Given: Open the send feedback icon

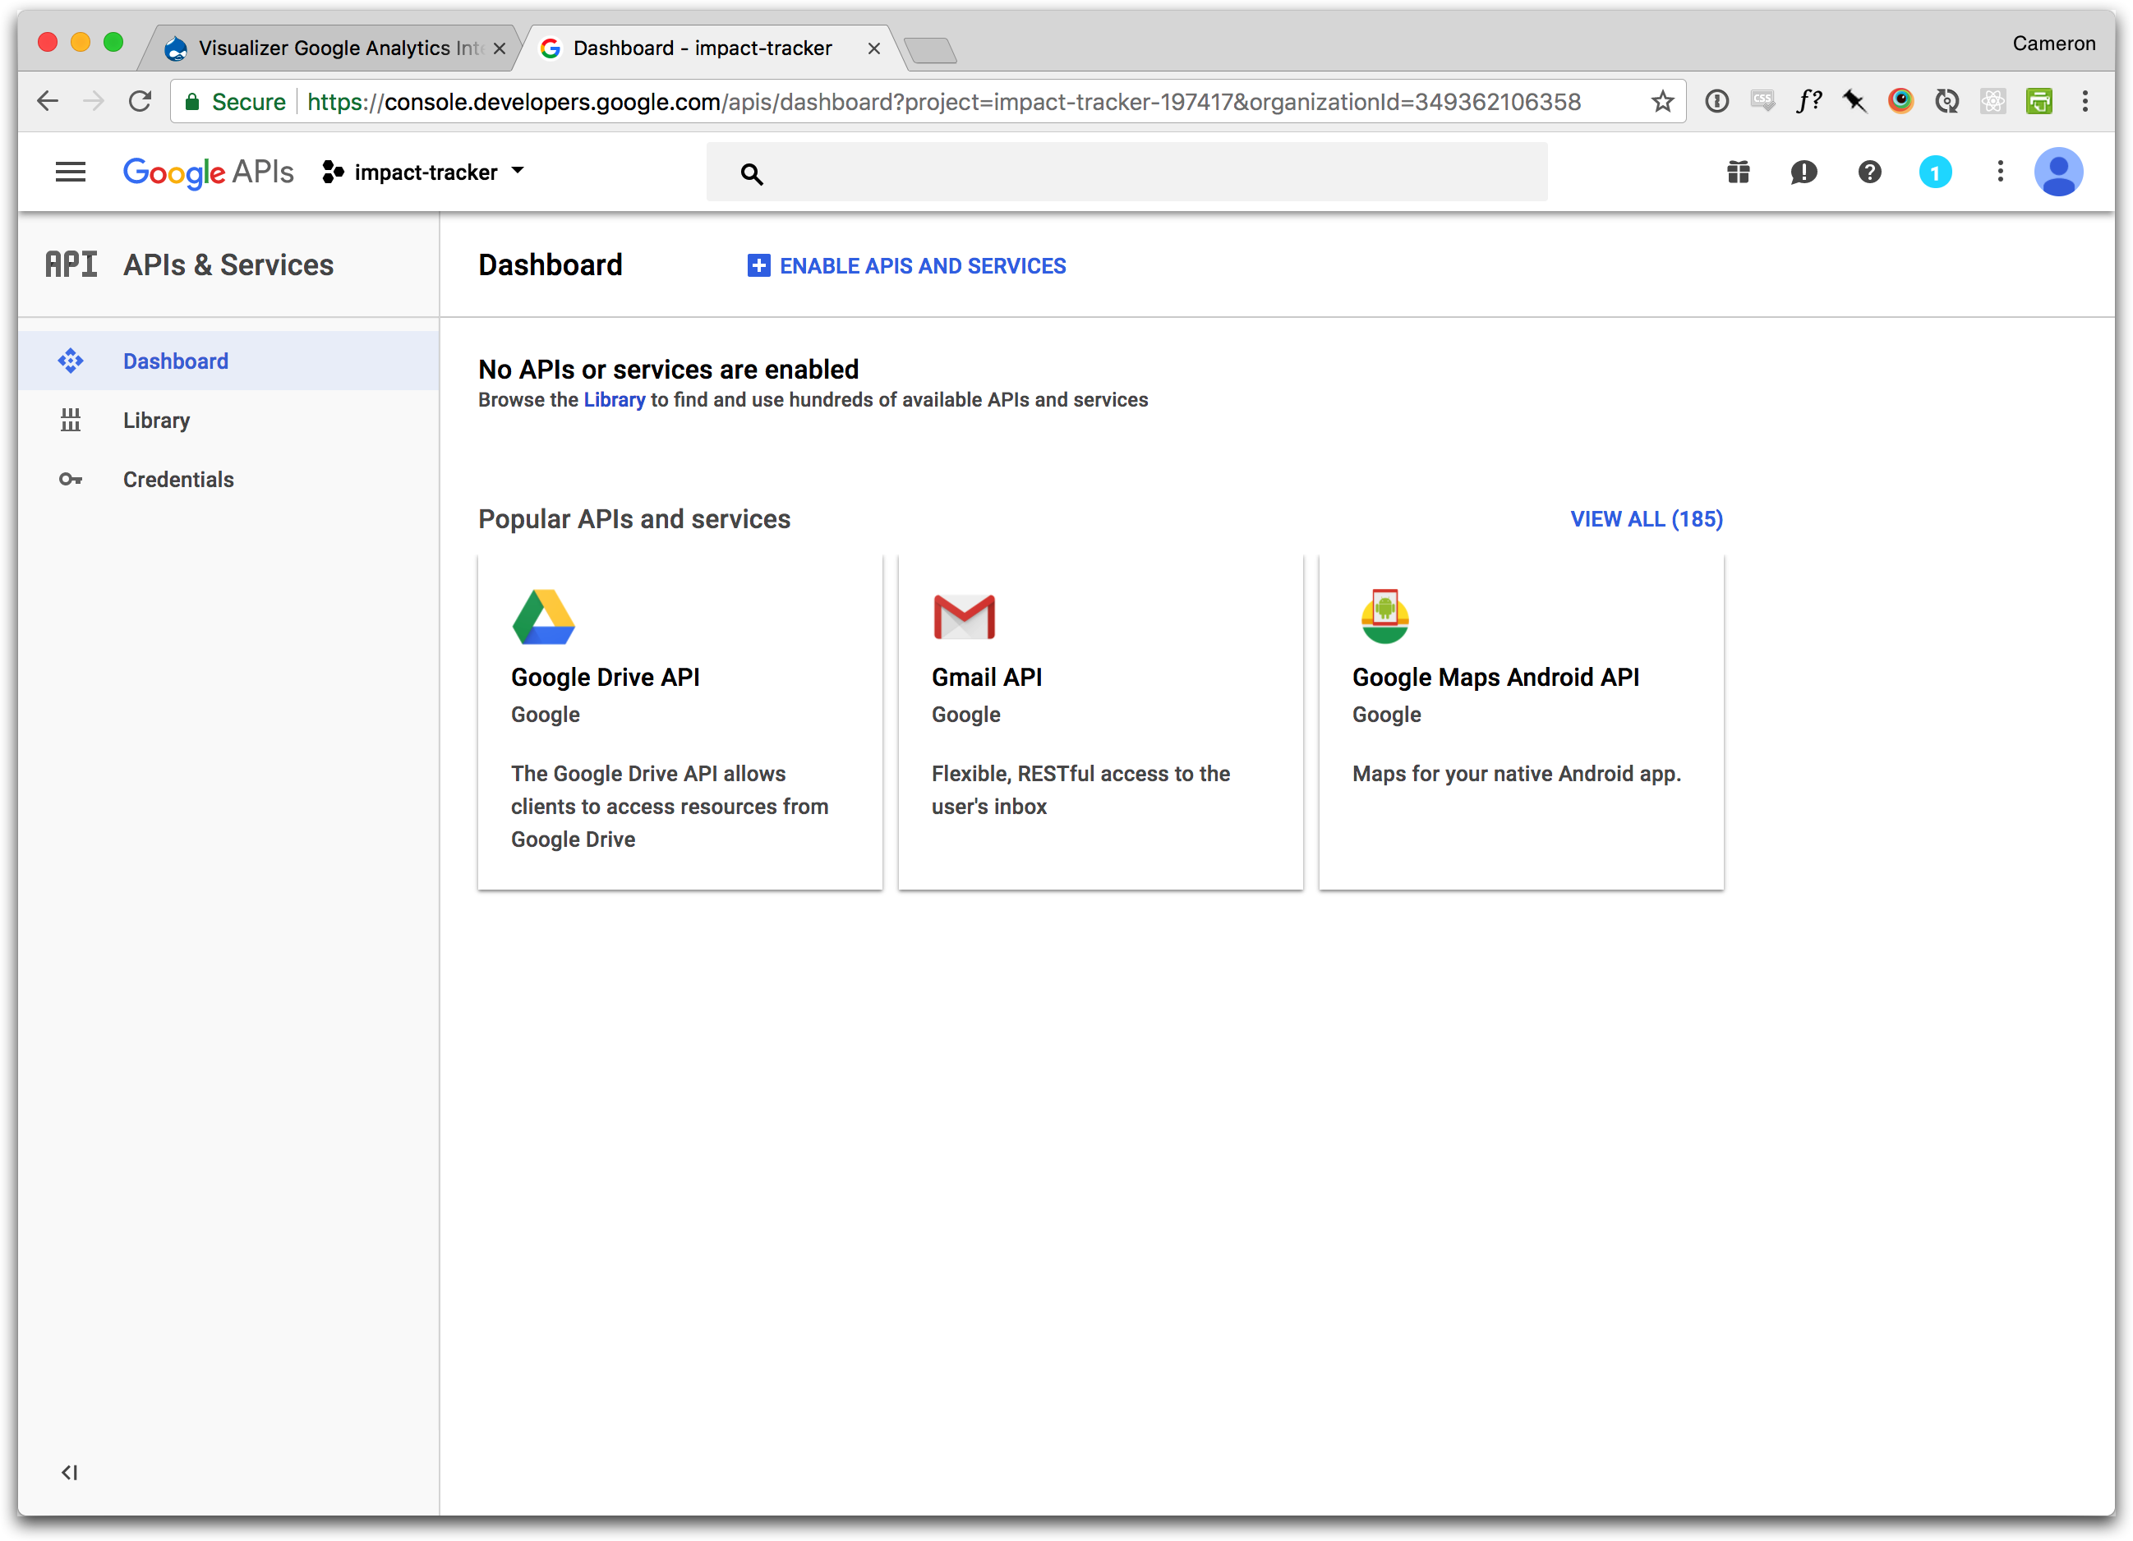Looking at the screenshot, I should tap(1803, 172).
